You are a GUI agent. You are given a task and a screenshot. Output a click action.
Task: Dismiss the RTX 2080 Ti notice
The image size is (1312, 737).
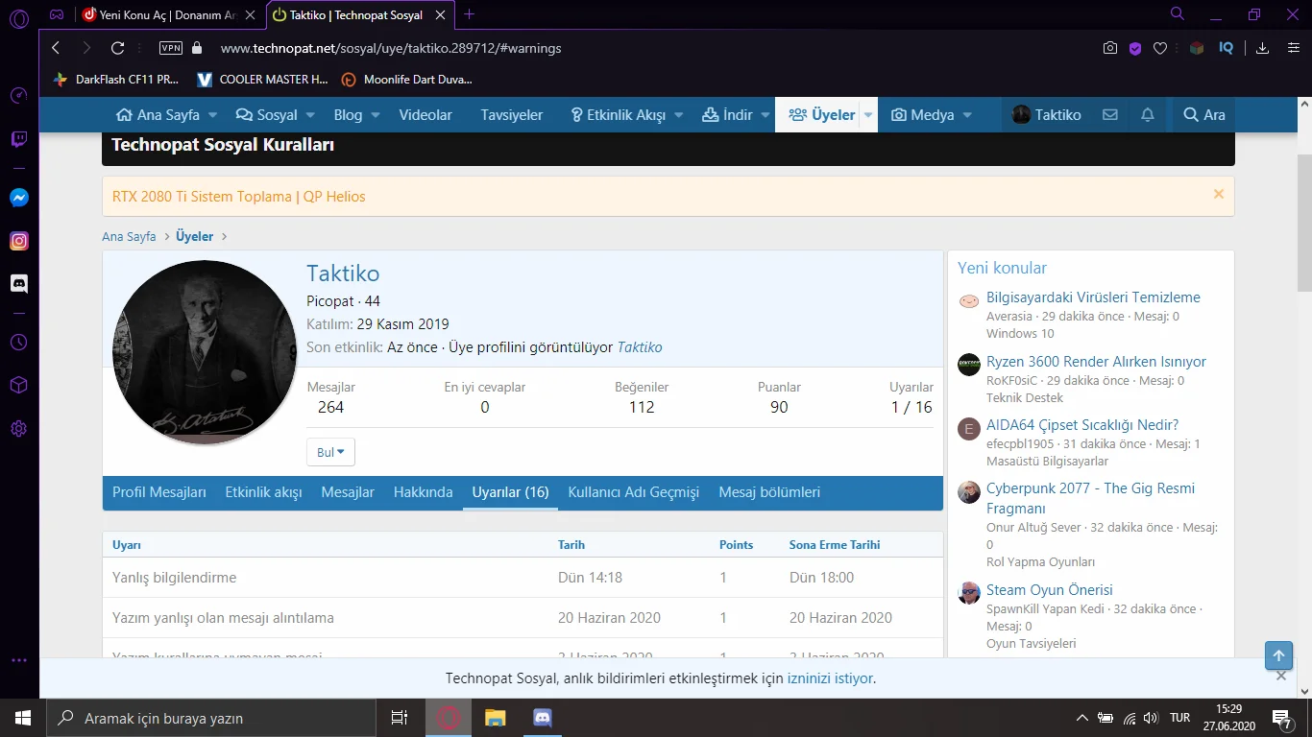pyautogui.click(x=1219, y=194)
